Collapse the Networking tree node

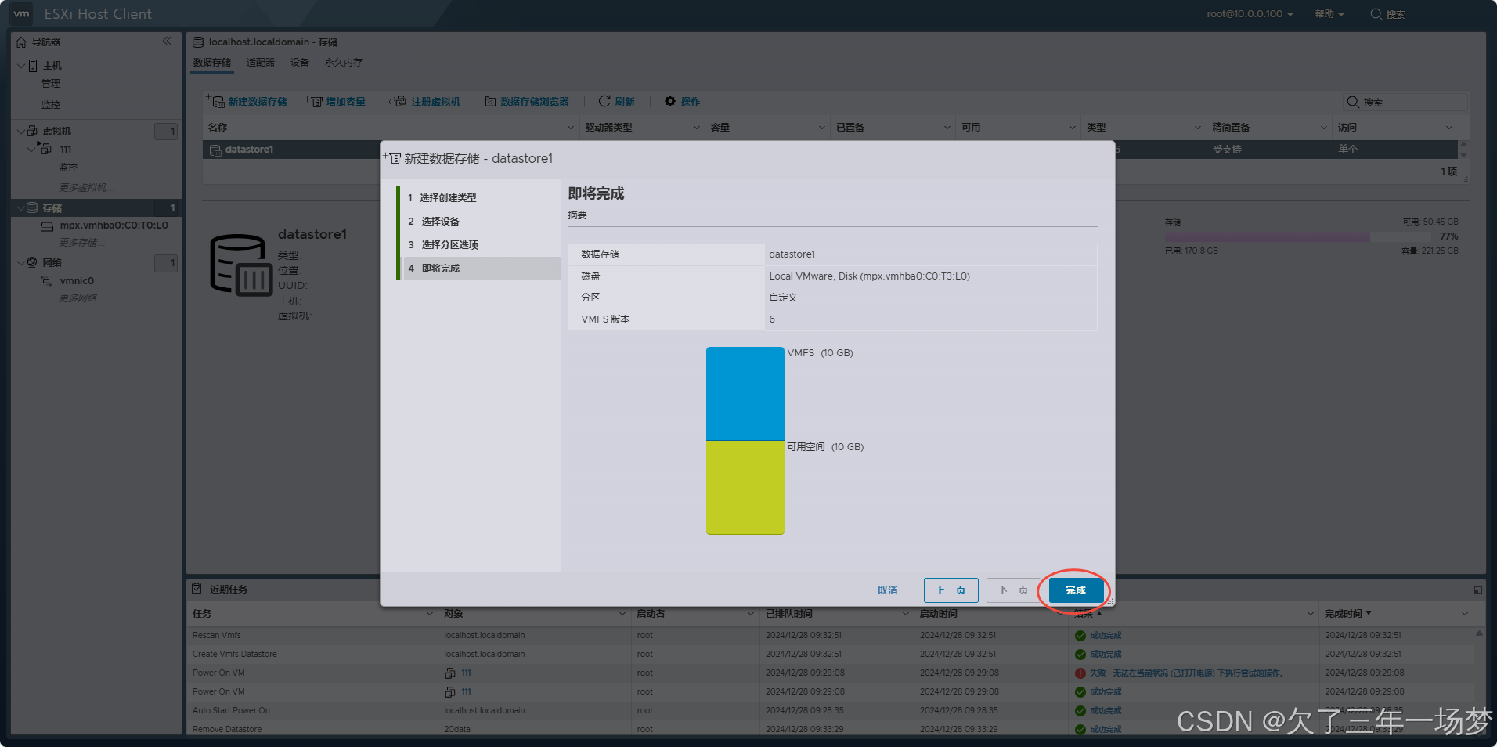point(21,262)
